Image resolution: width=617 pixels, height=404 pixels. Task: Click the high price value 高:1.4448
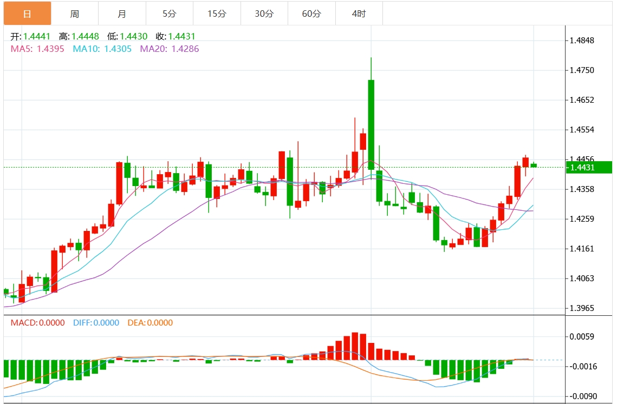tap(79, 37)
